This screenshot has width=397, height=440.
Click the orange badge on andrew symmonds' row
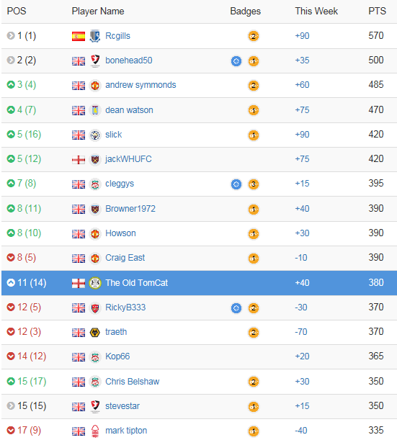pos(254,85)
